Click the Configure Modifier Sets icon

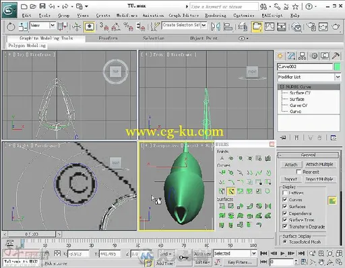click(x=334, y=137)
